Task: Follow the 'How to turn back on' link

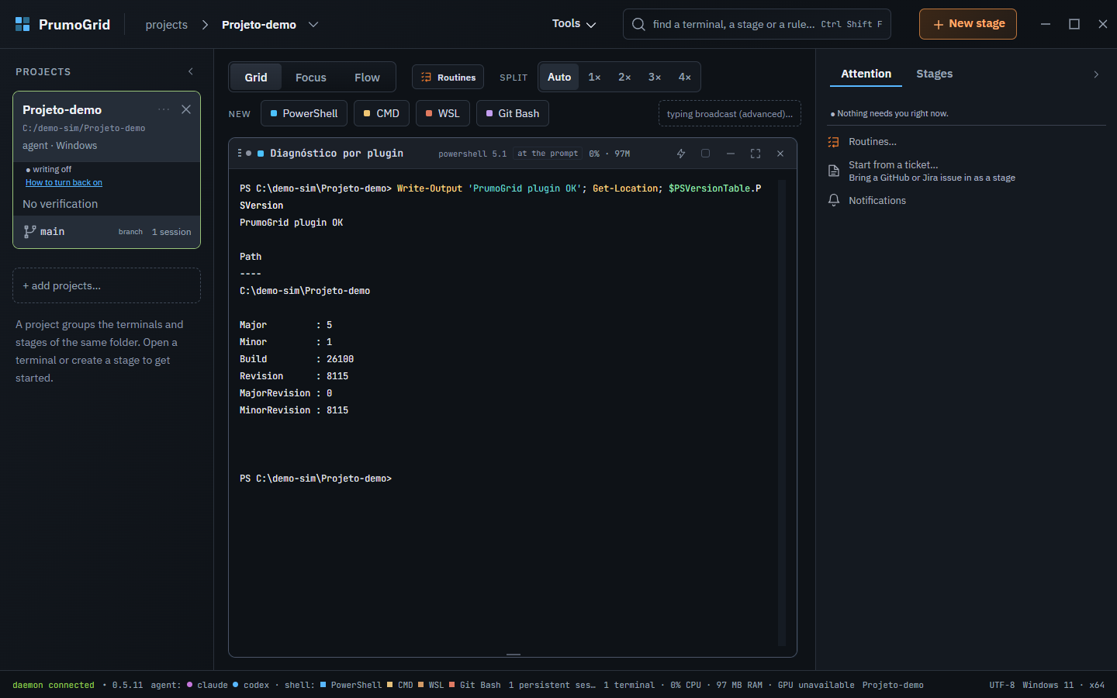Action: 64,183
